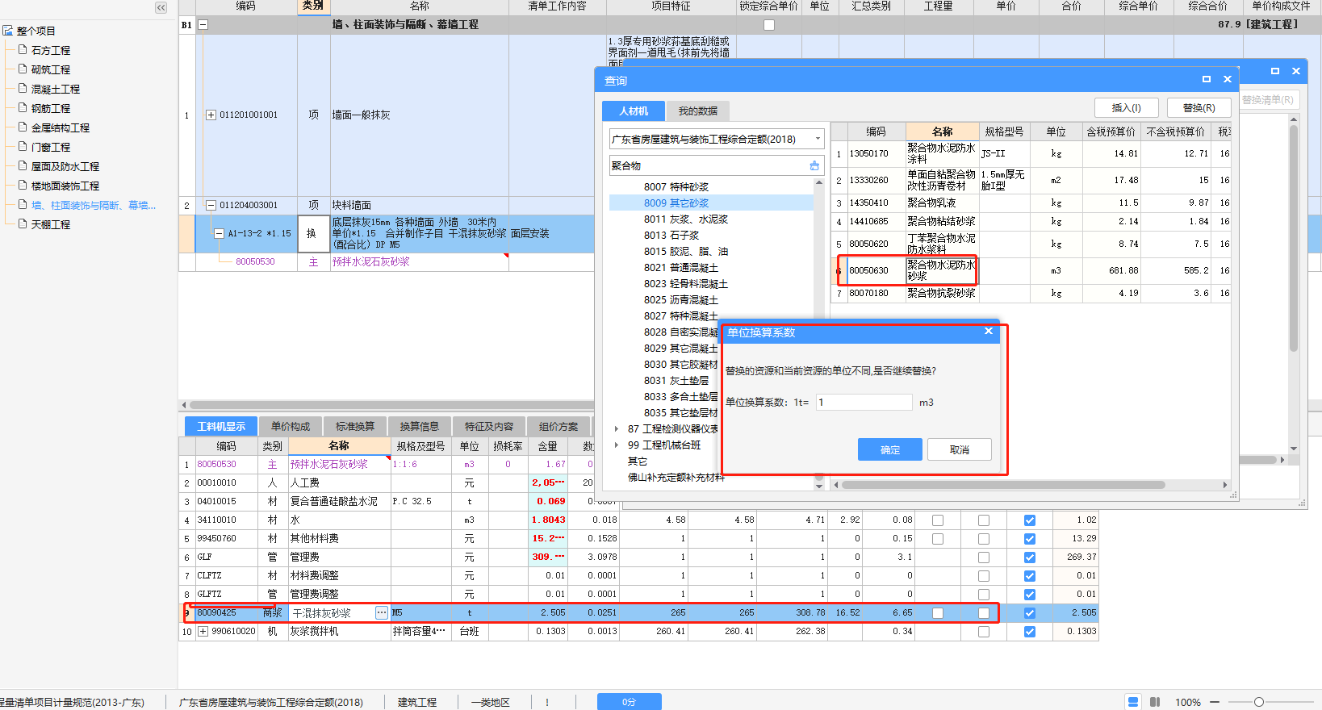Viewport: 1322px width, 710px height.
Task: Select 8009 其它砂浆 category
Action: (x=676, y=203)
